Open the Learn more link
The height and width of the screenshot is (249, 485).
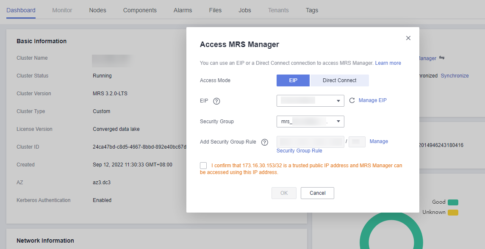pyautogui.click(x=388, y=63)
